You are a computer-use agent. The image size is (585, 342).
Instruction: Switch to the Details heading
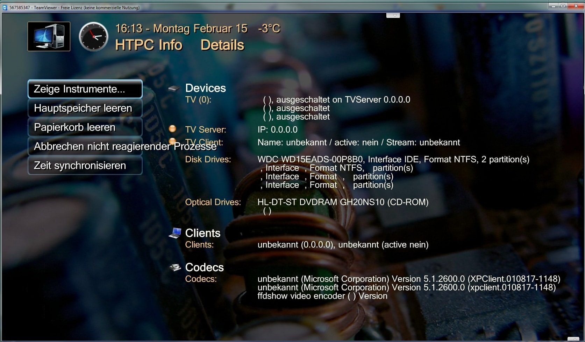222,45
